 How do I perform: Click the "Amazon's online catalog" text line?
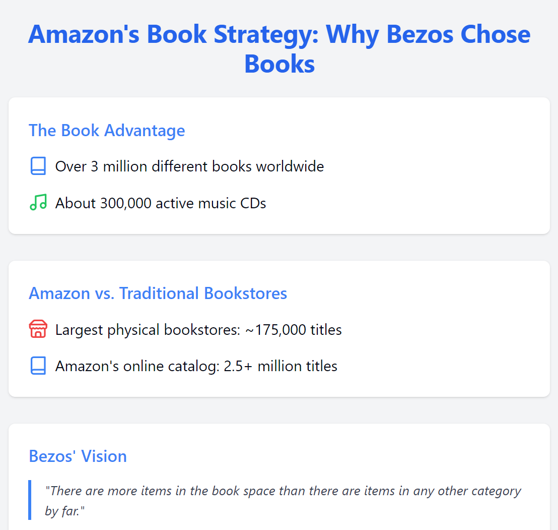(196, 366)
